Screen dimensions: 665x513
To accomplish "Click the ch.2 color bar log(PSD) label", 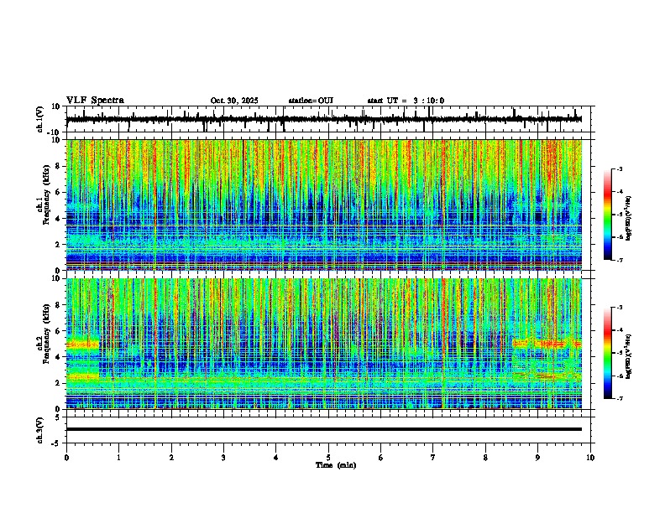I will [x=629, y=356].
